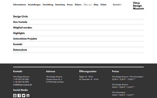Click the info@design-museum.de email link

click(23, 84)
